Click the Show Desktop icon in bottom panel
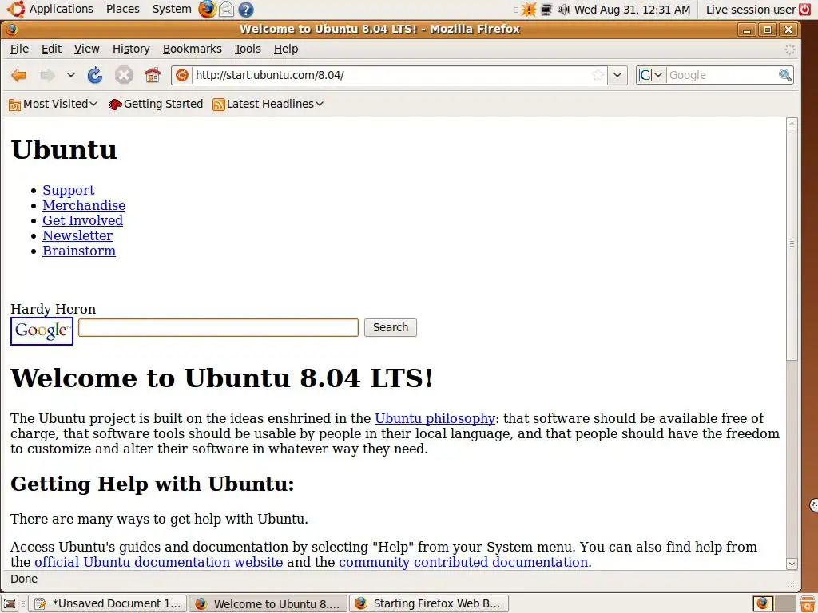The height and width of the screenshot is (613, 818). click(10, 603)
